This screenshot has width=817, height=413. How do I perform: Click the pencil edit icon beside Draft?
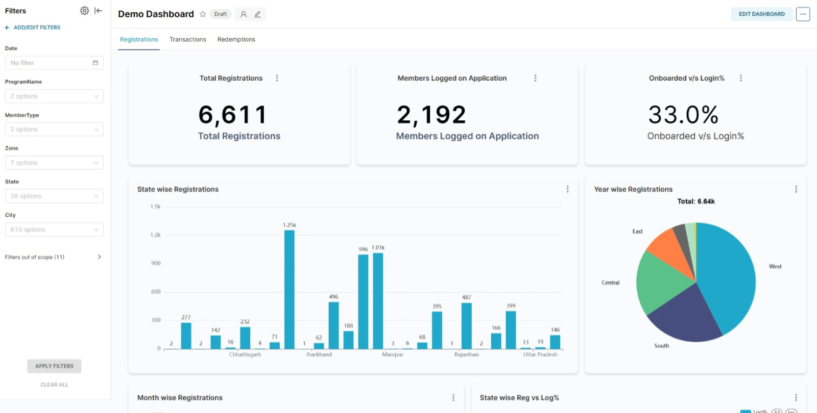pyautogui.click(x=258, y=14)
